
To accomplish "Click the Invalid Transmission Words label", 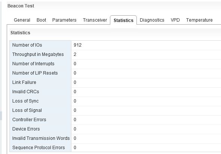I will point(41,138).
